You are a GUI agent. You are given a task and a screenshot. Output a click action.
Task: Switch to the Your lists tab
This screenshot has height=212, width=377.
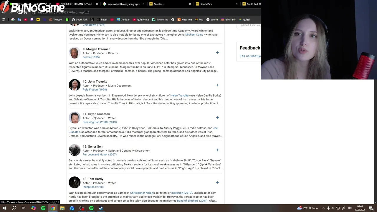click(170, 4)
